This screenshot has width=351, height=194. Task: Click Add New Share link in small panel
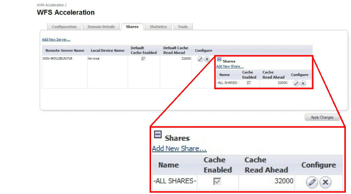[230, 67]
